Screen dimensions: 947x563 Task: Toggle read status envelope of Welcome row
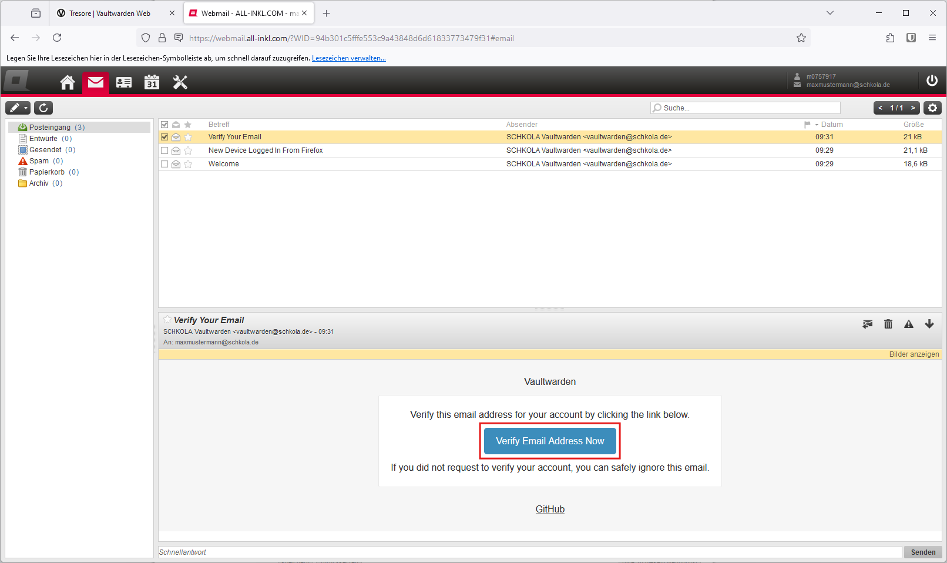point(176,164)
